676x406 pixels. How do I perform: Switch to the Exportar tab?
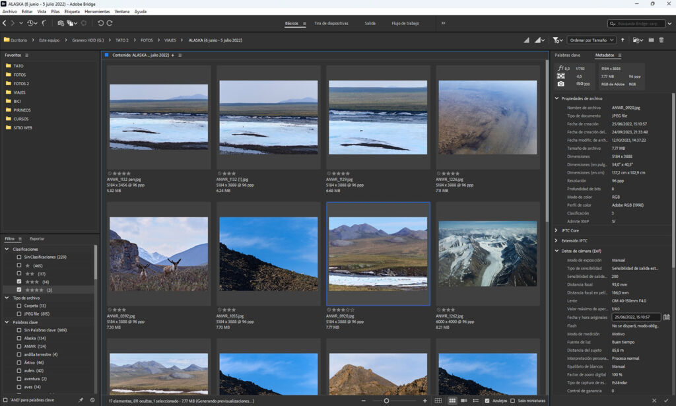[37, 239]
